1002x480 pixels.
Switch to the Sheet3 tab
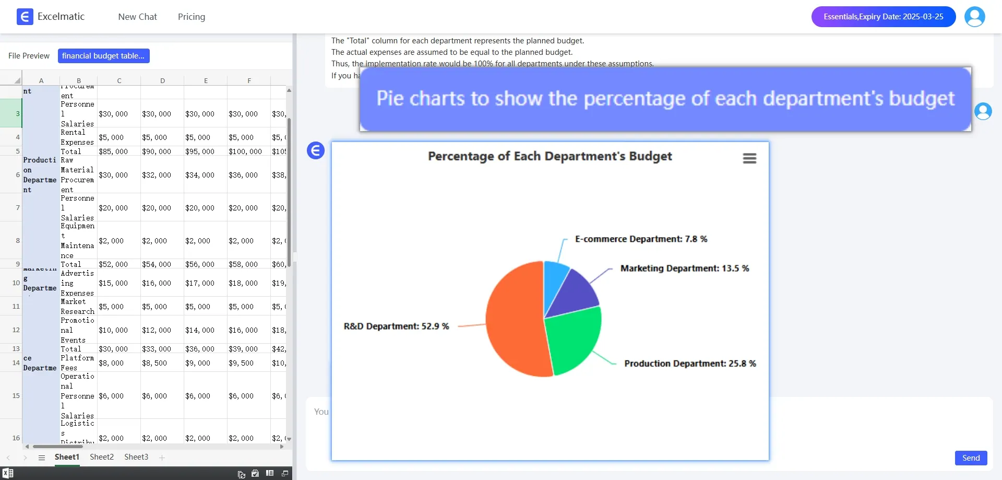(x=136, y=457)
